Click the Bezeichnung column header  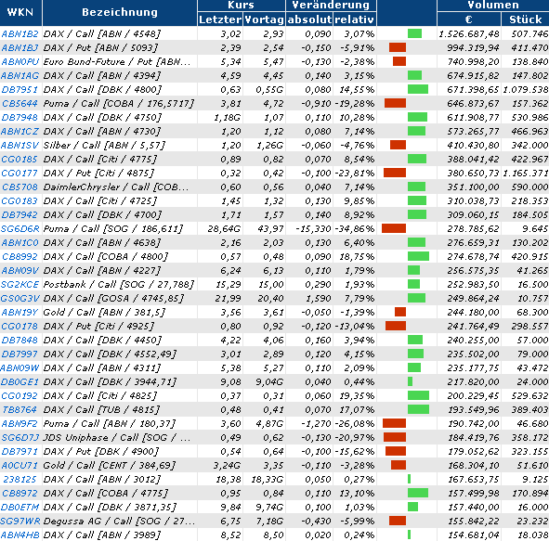pyautogui.click(x=120, y=13)
